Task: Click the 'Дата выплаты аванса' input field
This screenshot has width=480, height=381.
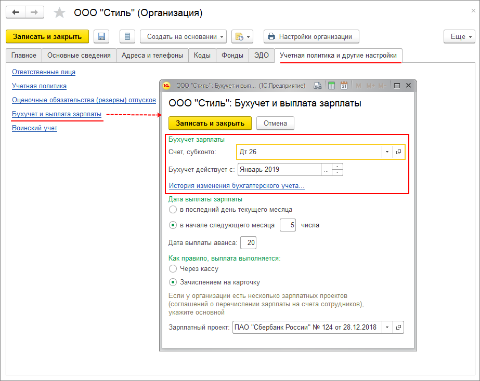Action: point(248,243)
